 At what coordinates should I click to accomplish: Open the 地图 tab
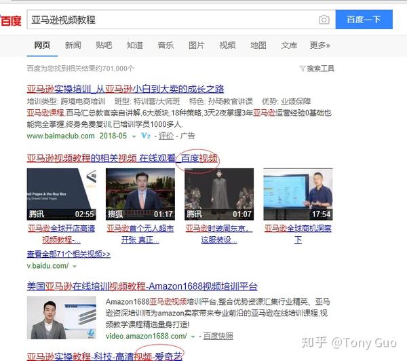point(258,45)
